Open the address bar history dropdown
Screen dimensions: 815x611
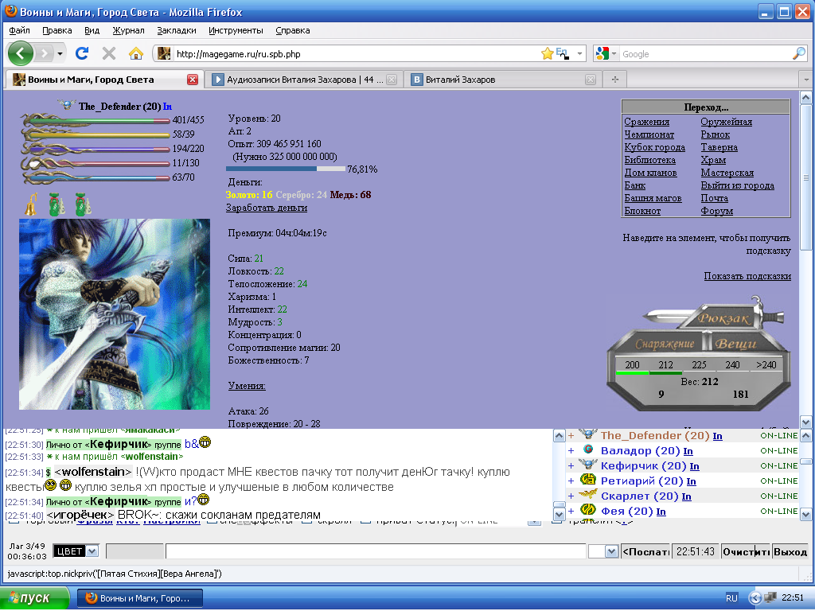click(579, 53)
